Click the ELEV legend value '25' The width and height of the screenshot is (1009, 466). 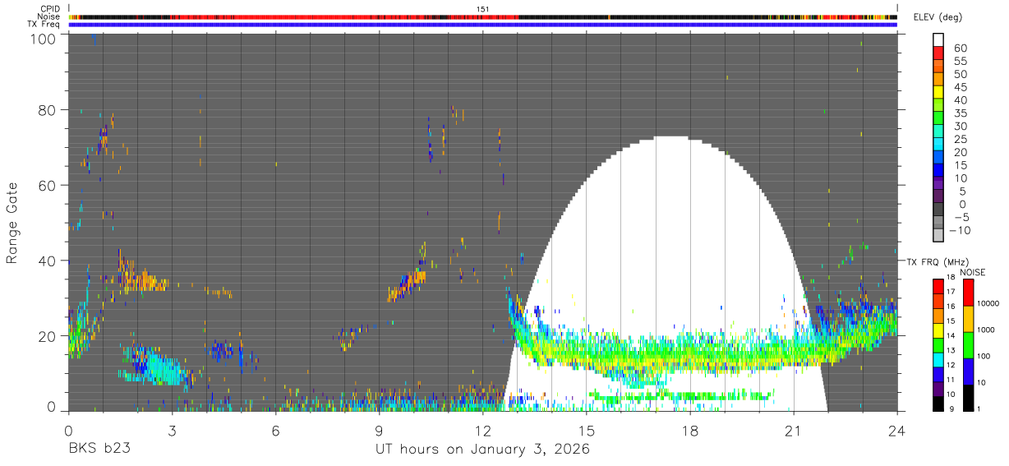coord(960,140)
